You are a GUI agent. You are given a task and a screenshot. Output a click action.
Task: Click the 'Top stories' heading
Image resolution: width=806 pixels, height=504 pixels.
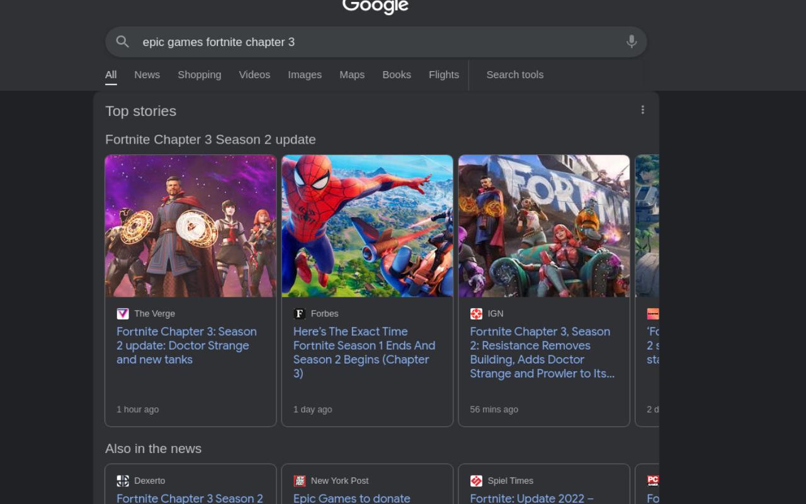pos(140,111)
